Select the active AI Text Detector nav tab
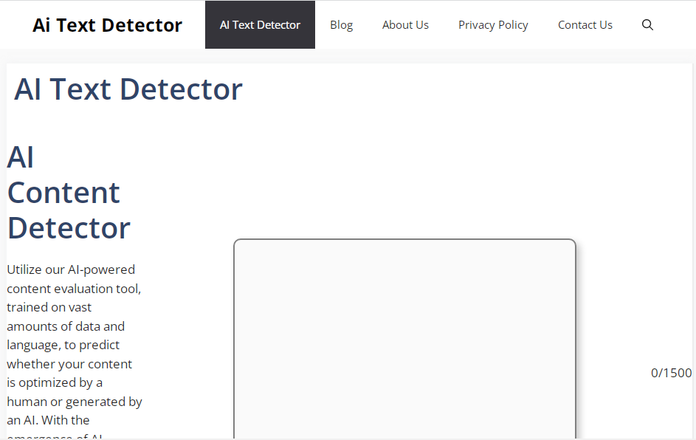Image resolution: width=696 pixels, height=440 pixels. coord(260,25)
